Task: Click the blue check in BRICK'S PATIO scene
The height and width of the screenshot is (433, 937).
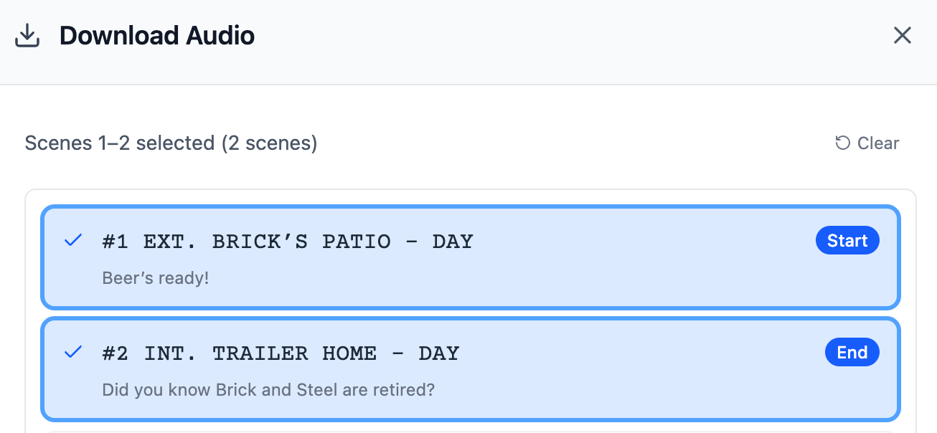Action: (72, 240)
